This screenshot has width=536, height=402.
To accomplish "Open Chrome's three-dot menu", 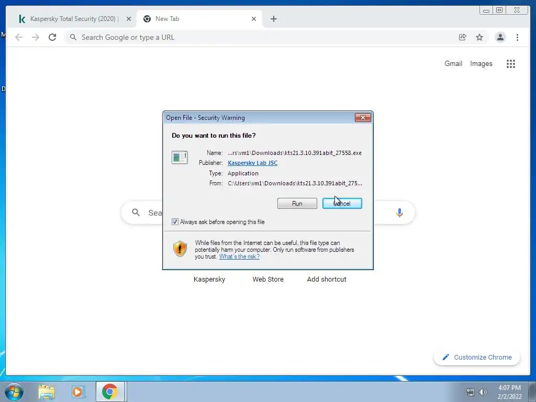I will click(x=517, y=37).
